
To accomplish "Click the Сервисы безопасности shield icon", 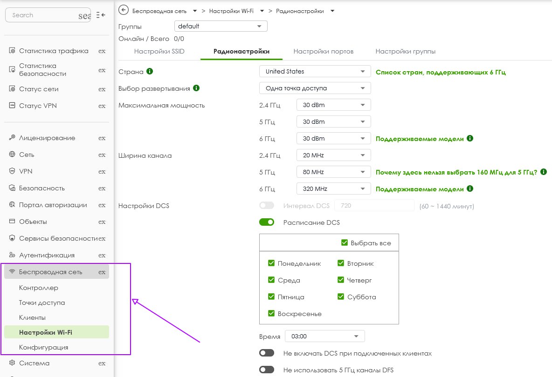I will [12, 238].
